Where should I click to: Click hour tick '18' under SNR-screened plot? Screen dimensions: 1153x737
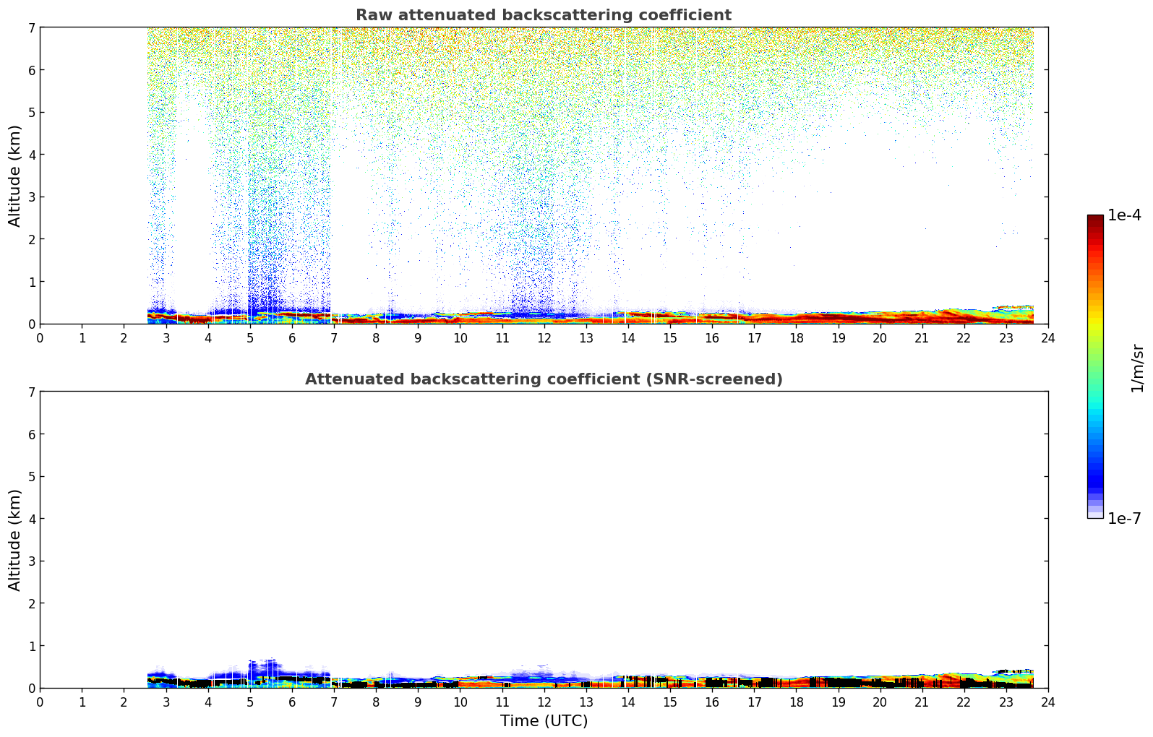tap(796, 702)
